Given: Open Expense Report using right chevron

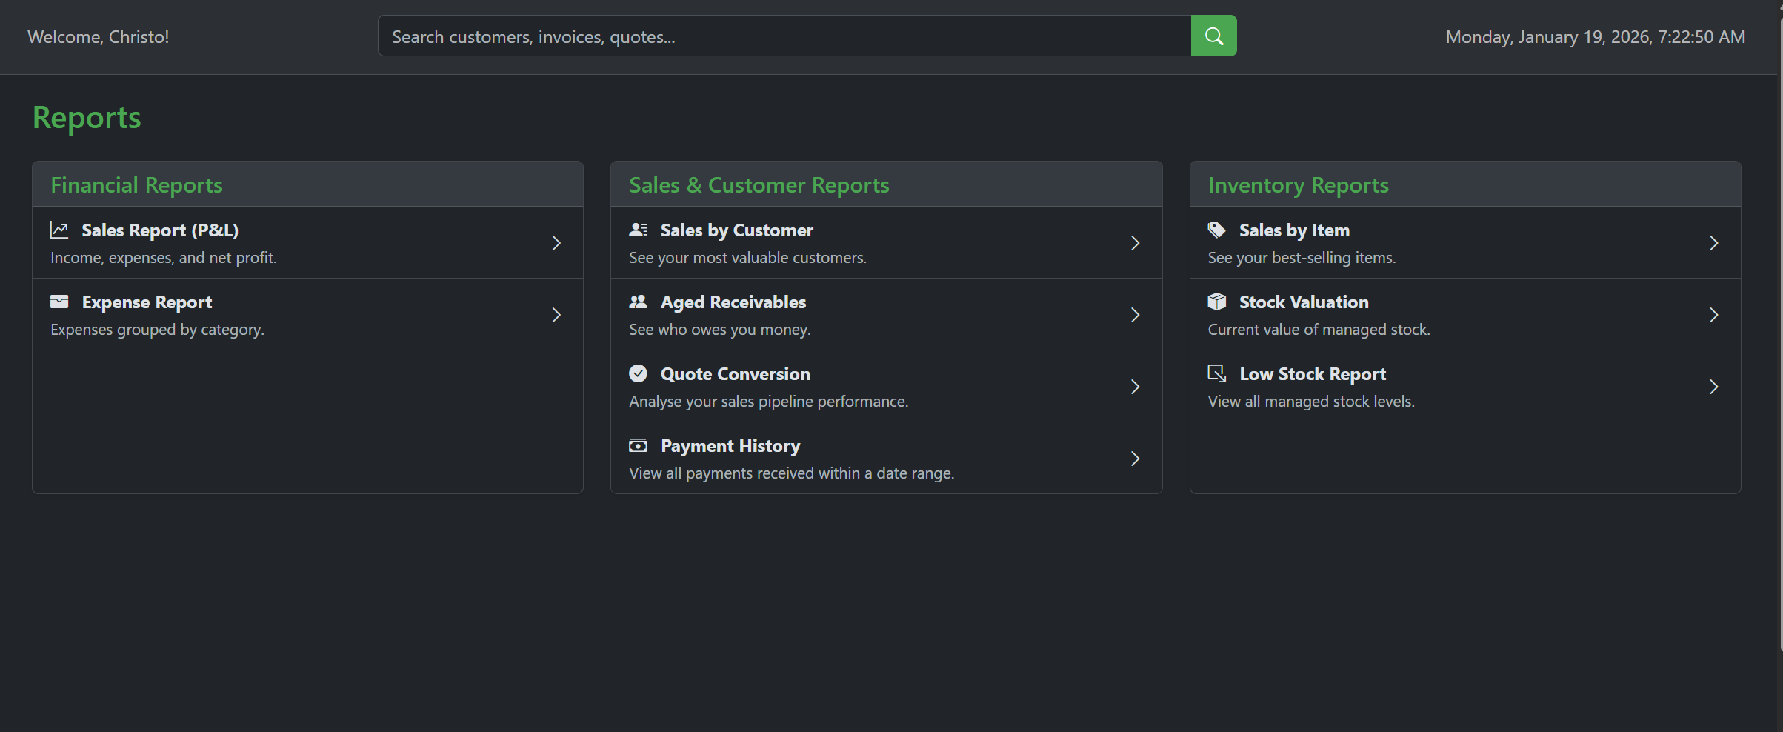Looking at the screenshot, I should [556, 315].
